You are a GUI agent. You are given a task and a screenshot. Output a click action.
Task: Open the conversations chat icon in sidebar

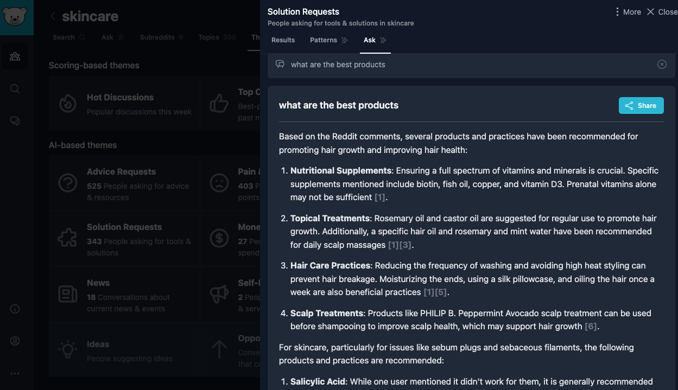15,121
